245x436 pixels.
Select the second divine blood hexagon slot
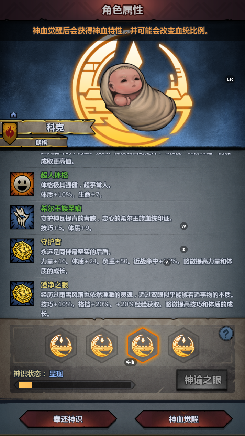[102, 346]
